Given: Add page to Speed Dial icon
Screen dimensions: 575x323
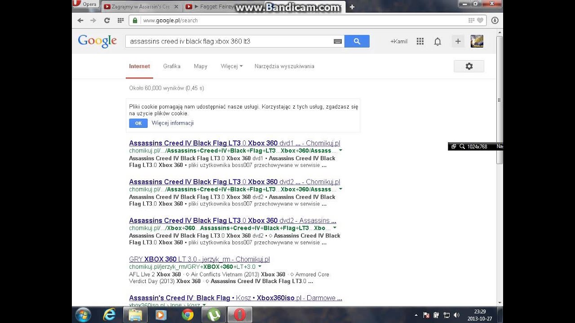Looking at the screenshot, I should tap(471, 20).
